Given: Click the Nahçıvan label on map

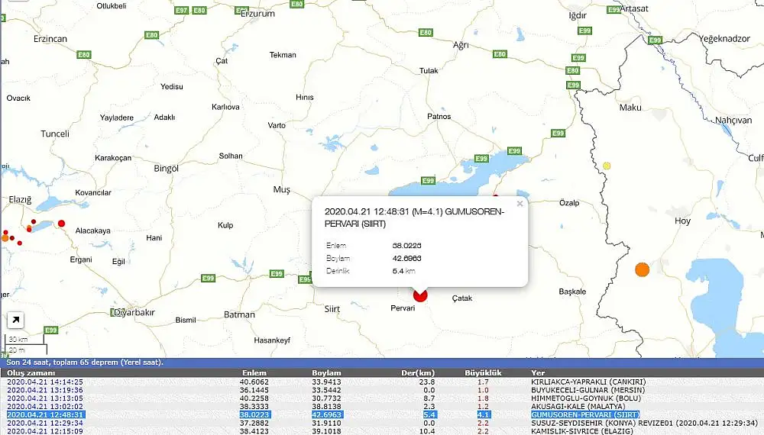Looking at the screenshot, I should pos(733,120).
